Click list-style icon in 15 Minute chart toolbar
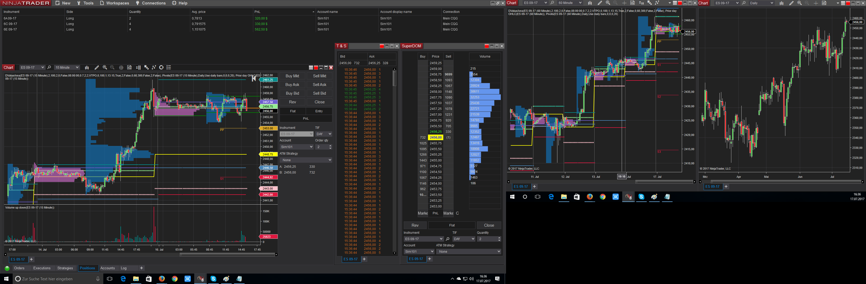The image size is (866, 284). pyautogui.click(x=169, y=67)
